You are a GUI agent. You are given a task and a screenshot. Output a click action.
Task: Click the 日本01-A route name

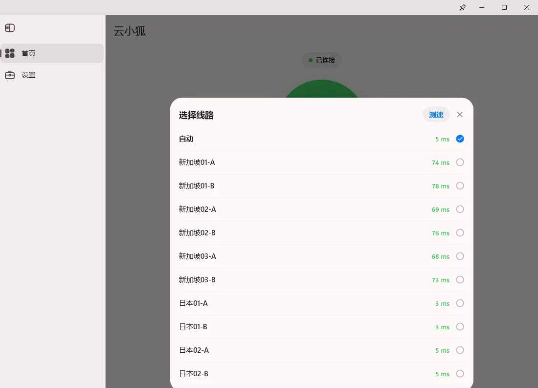tap(194, 303)
